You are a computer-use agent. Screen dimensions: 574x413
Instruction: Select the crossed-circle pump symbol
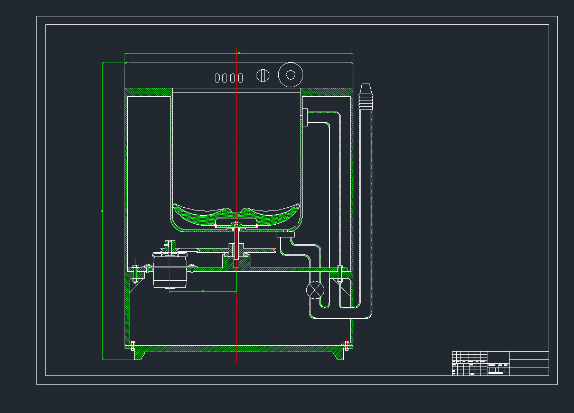click(x=315, y=290)
